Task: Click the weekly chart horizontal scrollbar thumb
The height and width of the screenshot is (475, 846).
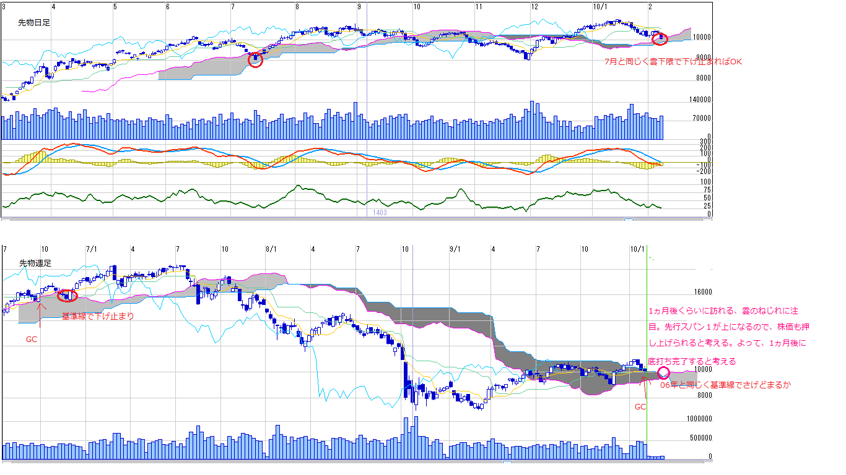Action: 507,462
